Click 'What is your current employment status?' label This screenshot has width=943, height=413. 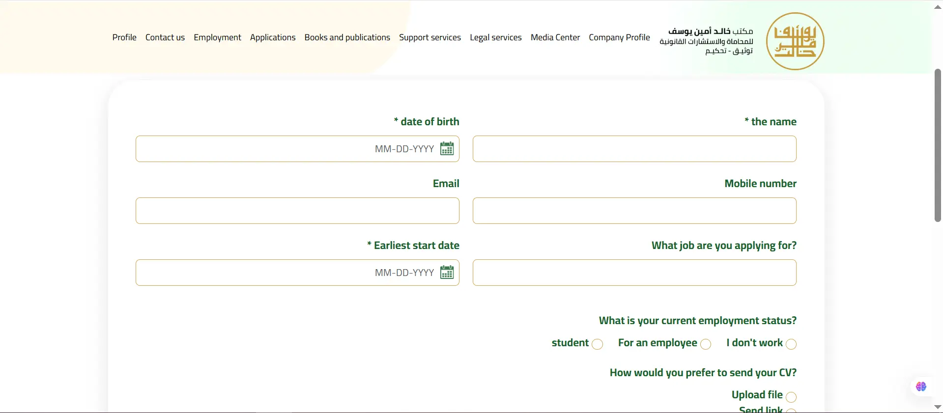(698, 321)
